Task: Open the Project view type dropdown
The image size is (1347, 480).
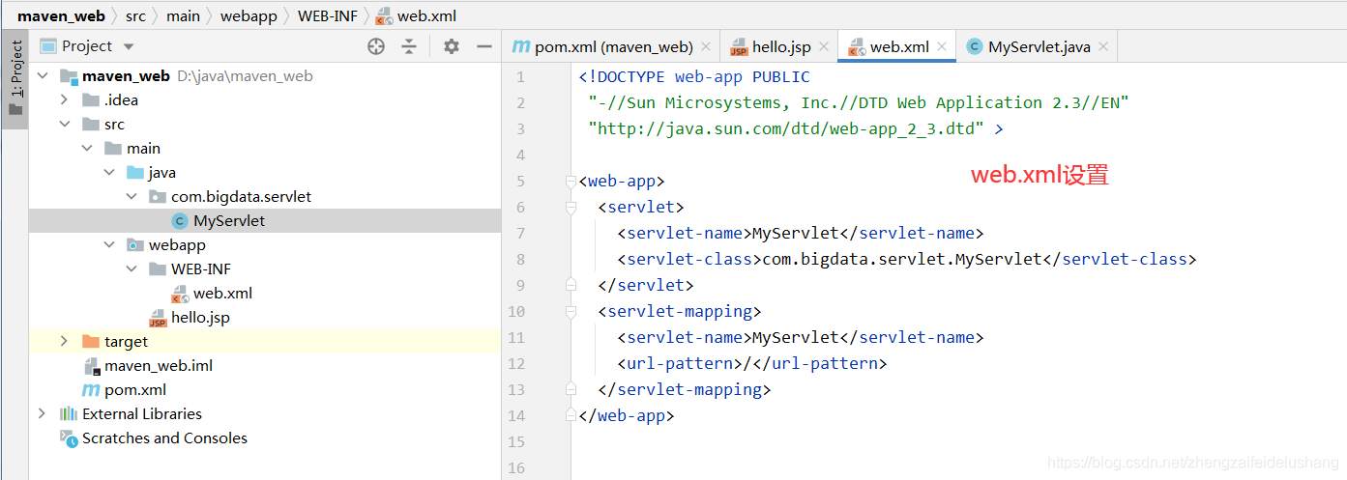Action: 129,46
